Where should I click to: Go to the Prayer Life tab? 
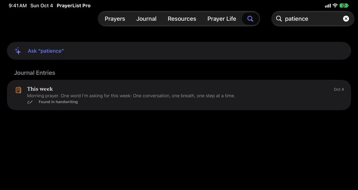[x=222, y=19]
